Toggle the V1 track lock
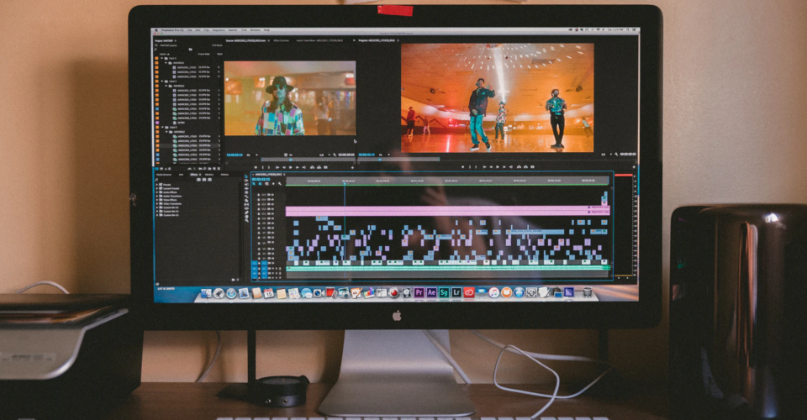Screen dimensions: 807x420 (x=260, y=263)
